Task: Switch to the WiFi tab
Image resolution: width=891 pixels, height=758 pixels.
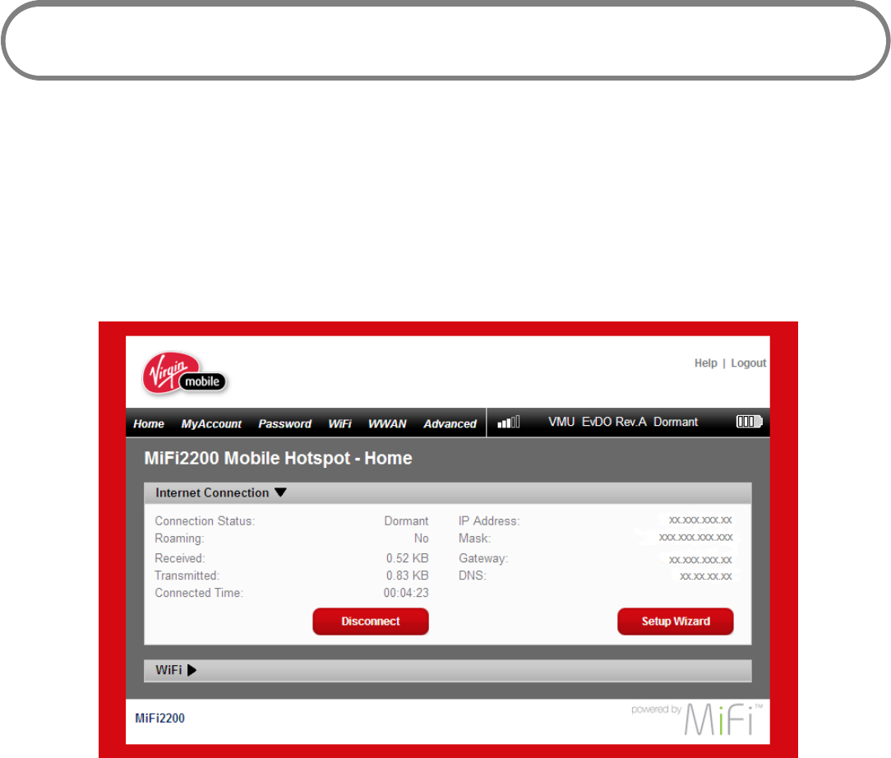Action: pyautogui.click(x=339, y=424)
